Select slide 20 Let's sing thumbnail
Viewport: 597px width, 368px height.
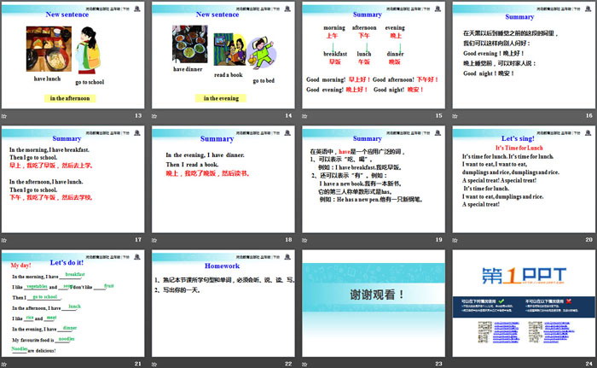[x=524, y=179]
